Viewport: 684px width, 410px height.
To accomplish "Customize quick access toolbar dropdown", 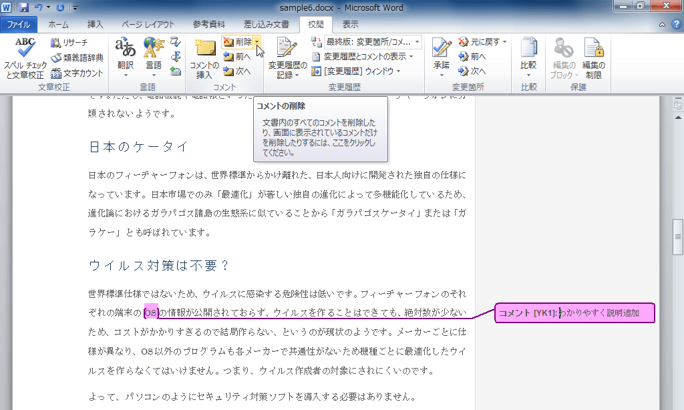I will [75, 7].
